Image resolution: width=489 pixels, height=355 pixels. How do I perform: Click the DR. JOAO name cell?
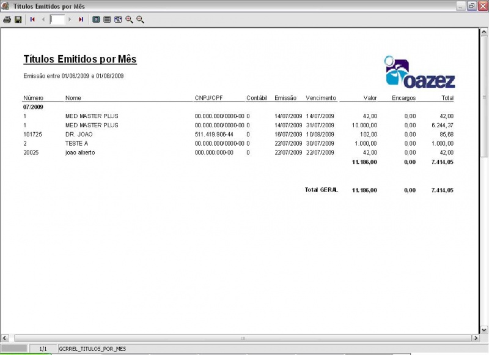(79, 134)
